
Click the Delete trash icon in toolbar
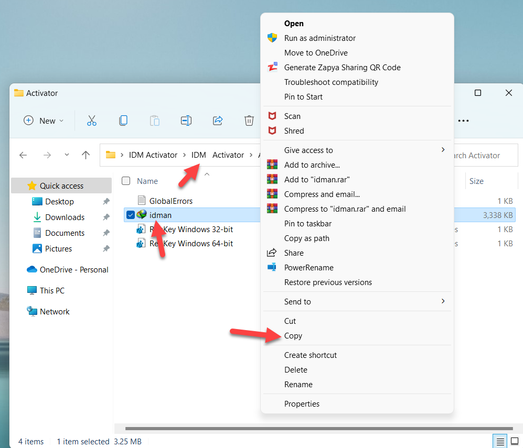(249, 121)
